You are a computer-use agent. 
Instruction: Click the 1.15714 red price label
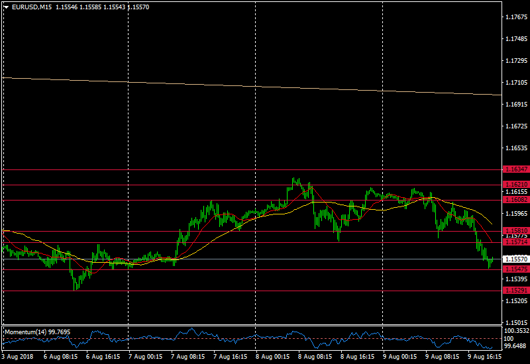(x=515, y=243)
